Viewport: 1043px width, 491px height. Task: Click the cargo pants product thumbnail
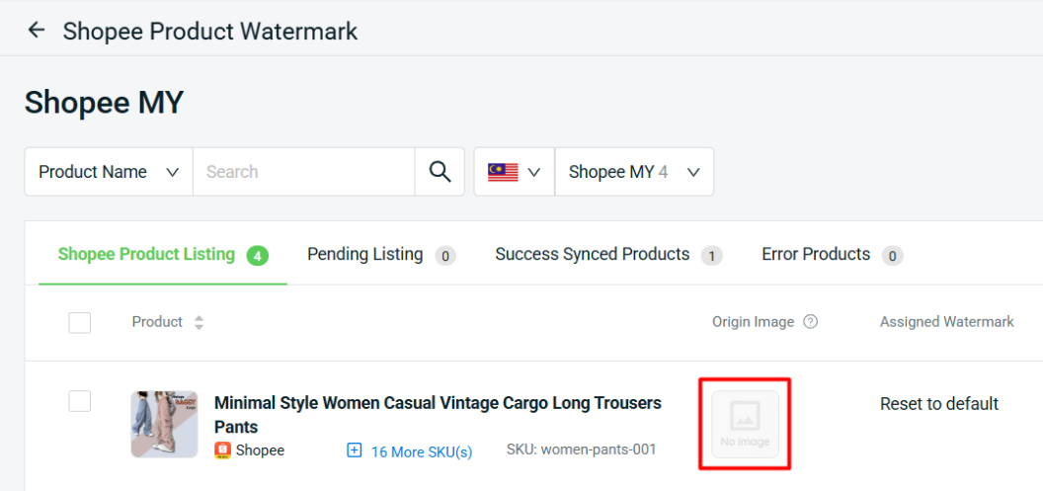(164, 425)
